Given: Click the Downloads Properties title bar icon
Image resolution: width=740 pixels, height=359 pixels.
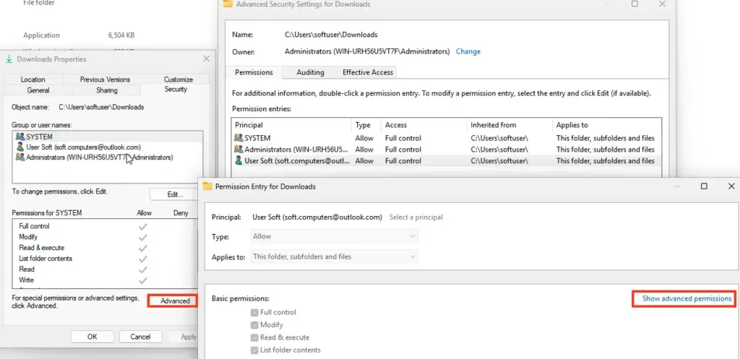Looking at the screenshot, I should (x=9, y=59).
